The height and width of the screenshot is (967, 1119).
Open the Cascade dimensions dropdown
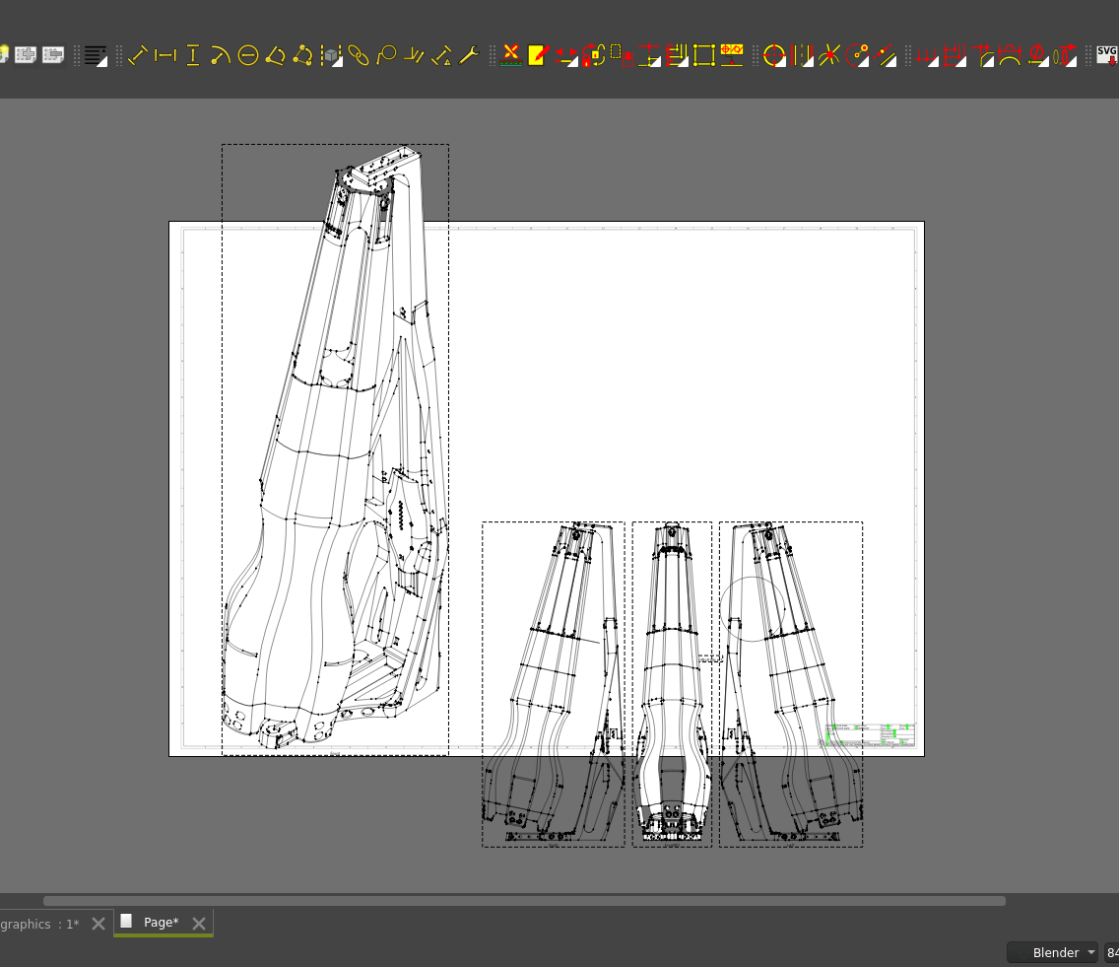(x=677, y=55)
